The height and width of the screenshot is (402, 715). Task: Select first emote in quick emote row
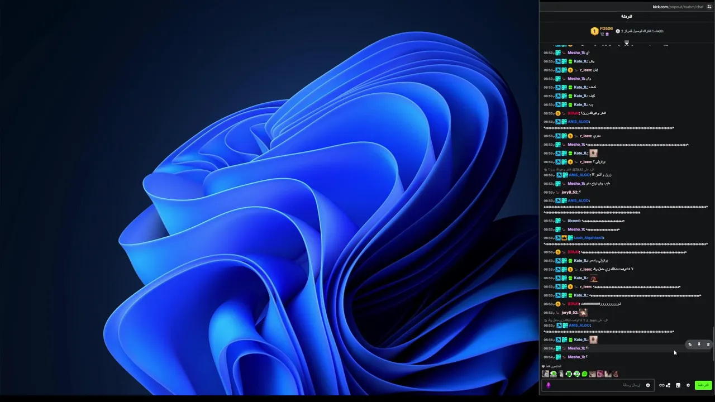(545, 374)
